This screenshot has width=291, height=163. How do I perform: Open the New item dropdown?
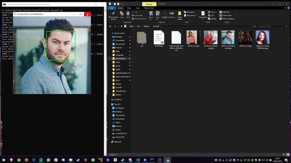click(190, 12)
